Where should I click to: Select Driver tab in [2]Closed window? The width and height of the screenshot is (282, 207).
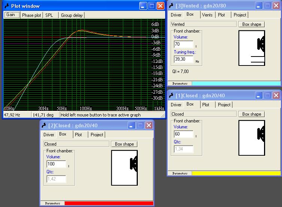coord(49,135)
